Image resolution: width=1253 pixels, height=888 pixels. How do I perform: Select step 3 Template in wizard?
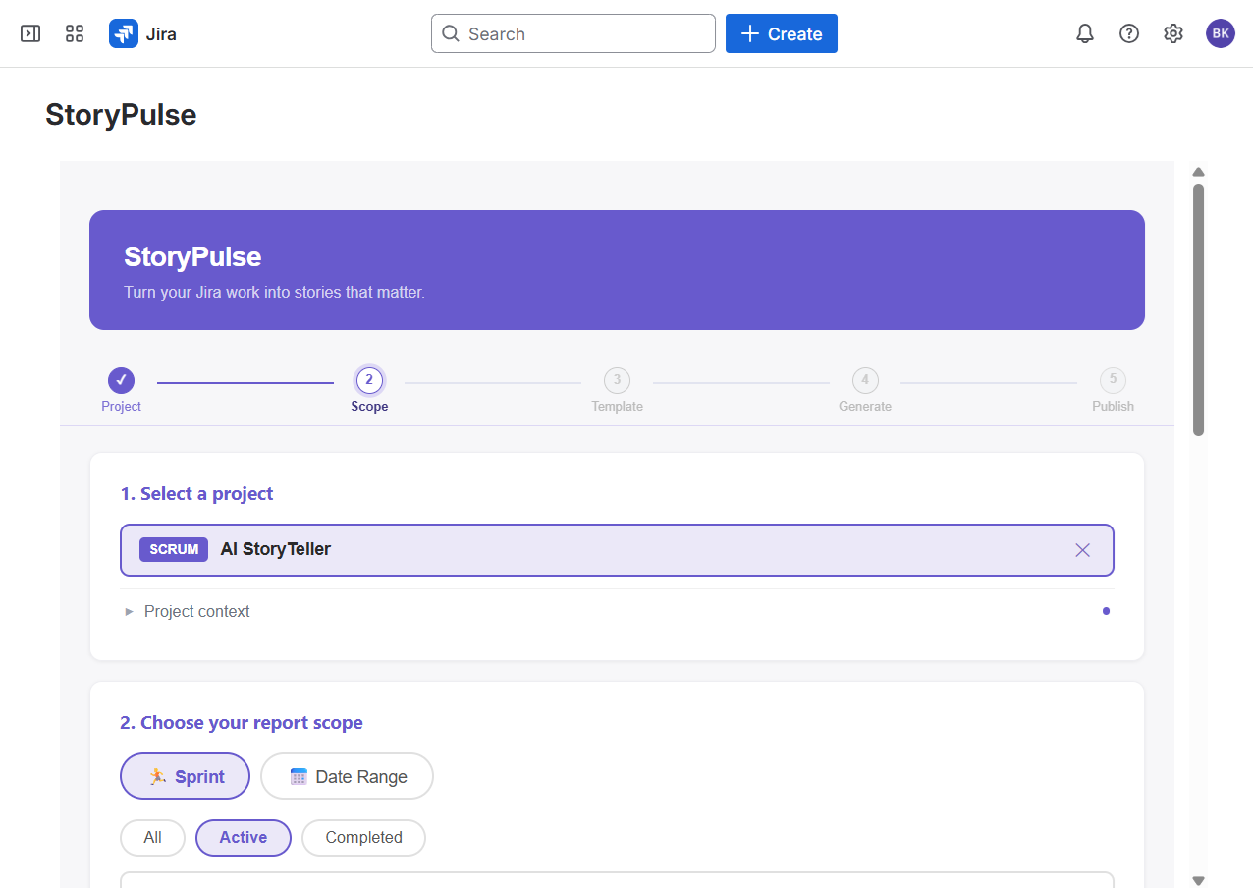[x=617, y=380]
